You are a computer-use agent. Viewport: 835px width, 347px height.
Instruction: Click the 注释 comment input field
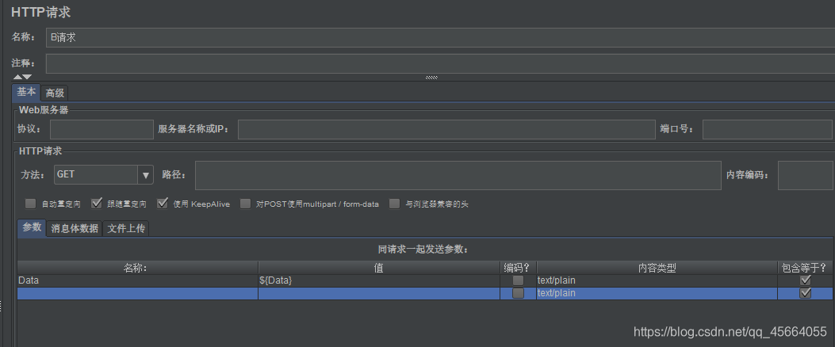[440, 63]
